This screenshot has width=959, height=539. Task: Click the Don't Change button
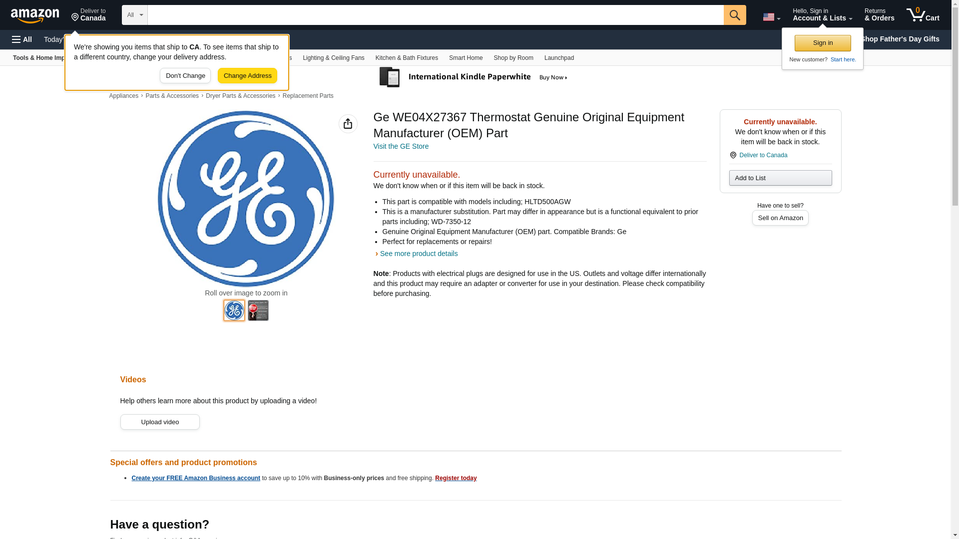pyautogui.click(x=185, y=76)
